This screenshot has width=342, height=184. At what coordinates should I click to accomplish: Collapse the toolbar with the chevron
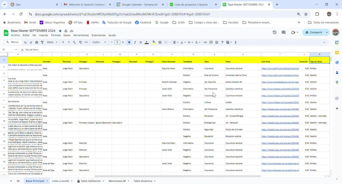click(324, 42)
